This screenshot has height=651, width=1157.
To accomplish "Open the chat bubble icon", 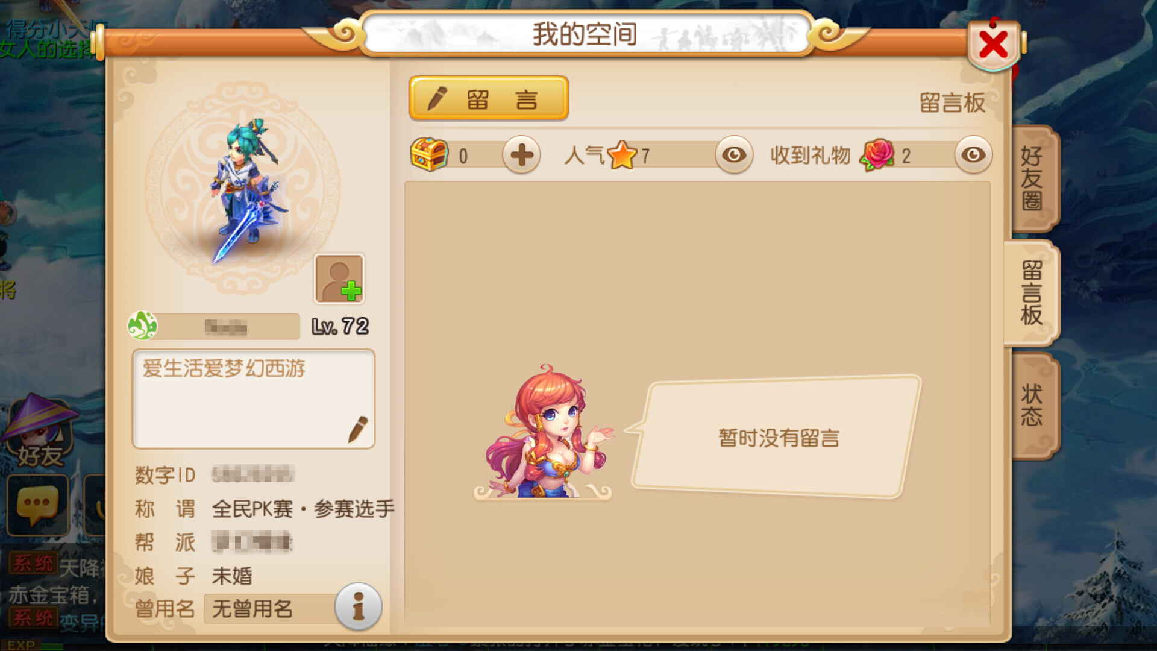I will tap(37, 505).
